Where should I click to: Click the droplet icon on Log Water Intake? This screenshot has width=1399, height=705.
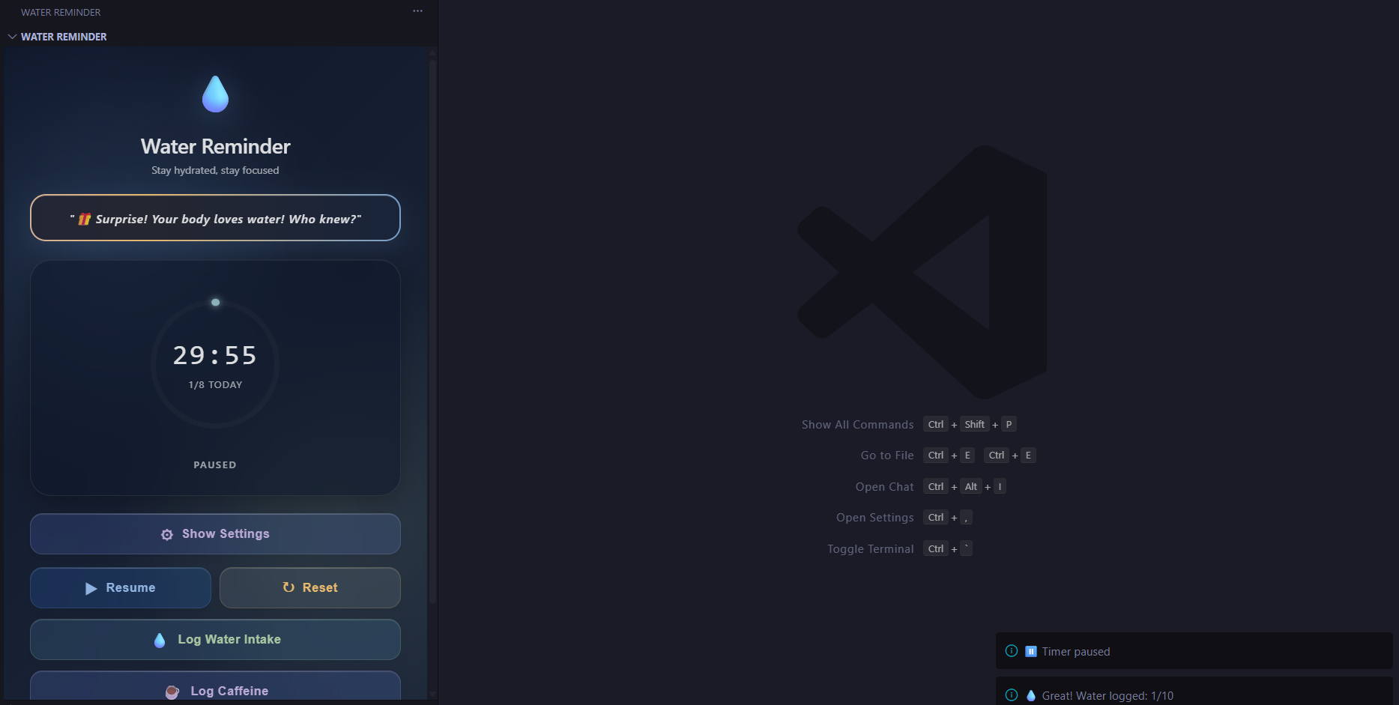click(x=160, y=640)
